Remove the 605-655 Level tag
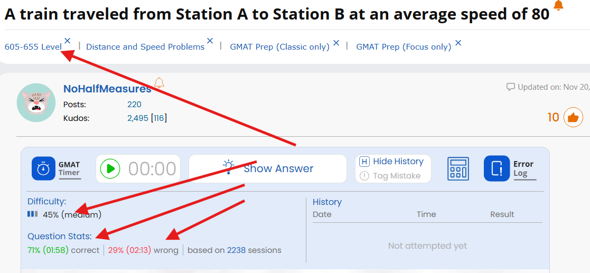This screenshot has height=273, width=590. click(x=68, y=41)
